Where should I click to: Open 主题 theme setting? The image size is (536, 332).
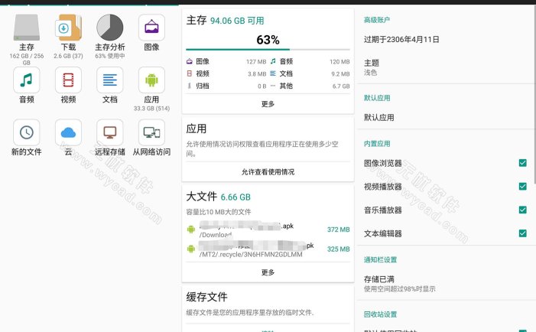[446, 67]
